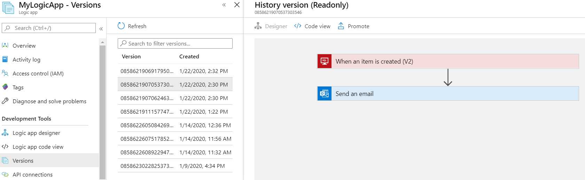Click the 1/14/2020, 11:56 AM created date

[x=205, y=139]
